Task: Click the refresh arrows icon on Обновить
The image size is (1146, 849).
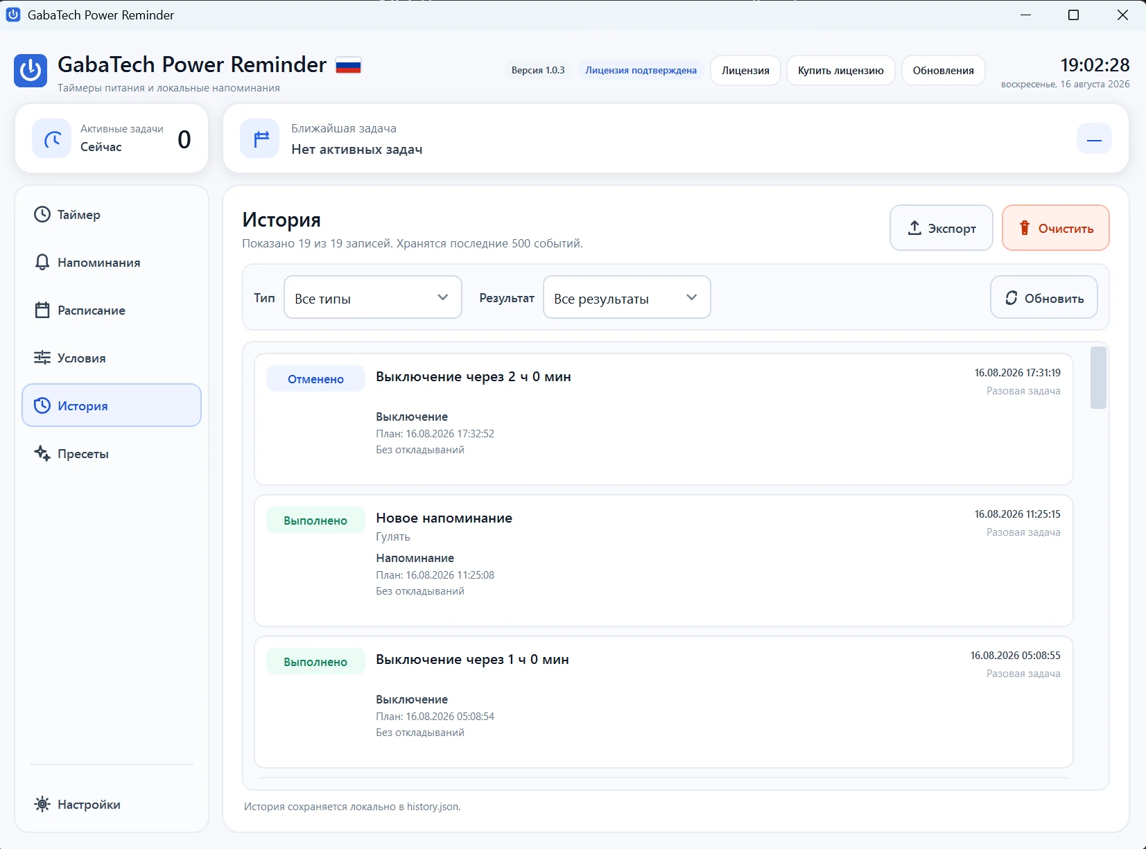Action: (1012, 297)
